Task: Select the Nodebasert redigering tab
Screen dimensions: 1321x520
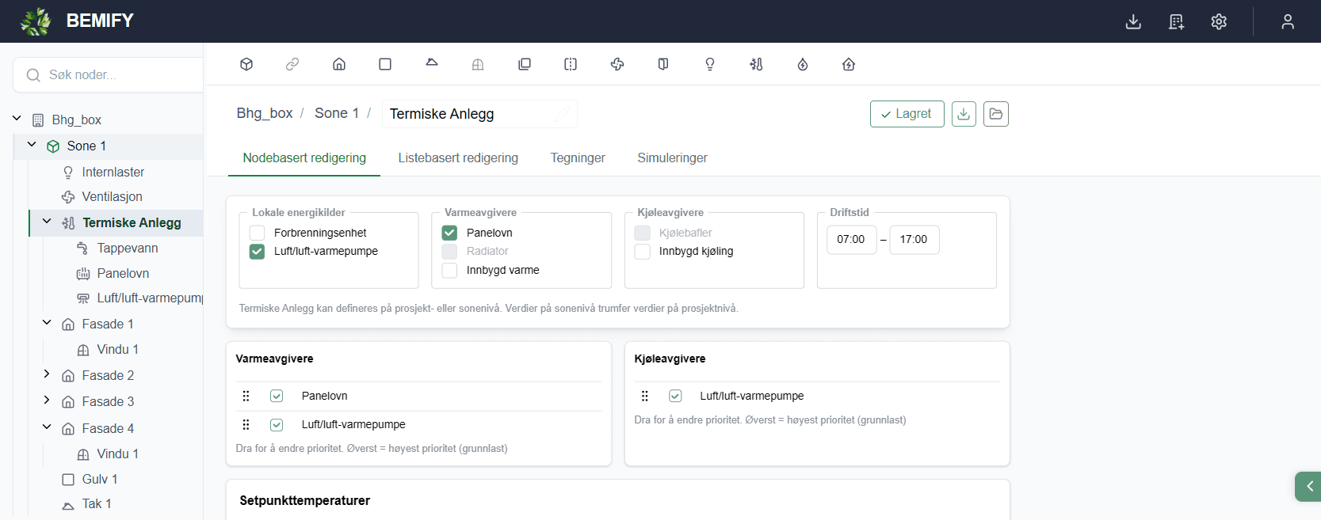Action: pyautogui.click(x=304, y=158)
